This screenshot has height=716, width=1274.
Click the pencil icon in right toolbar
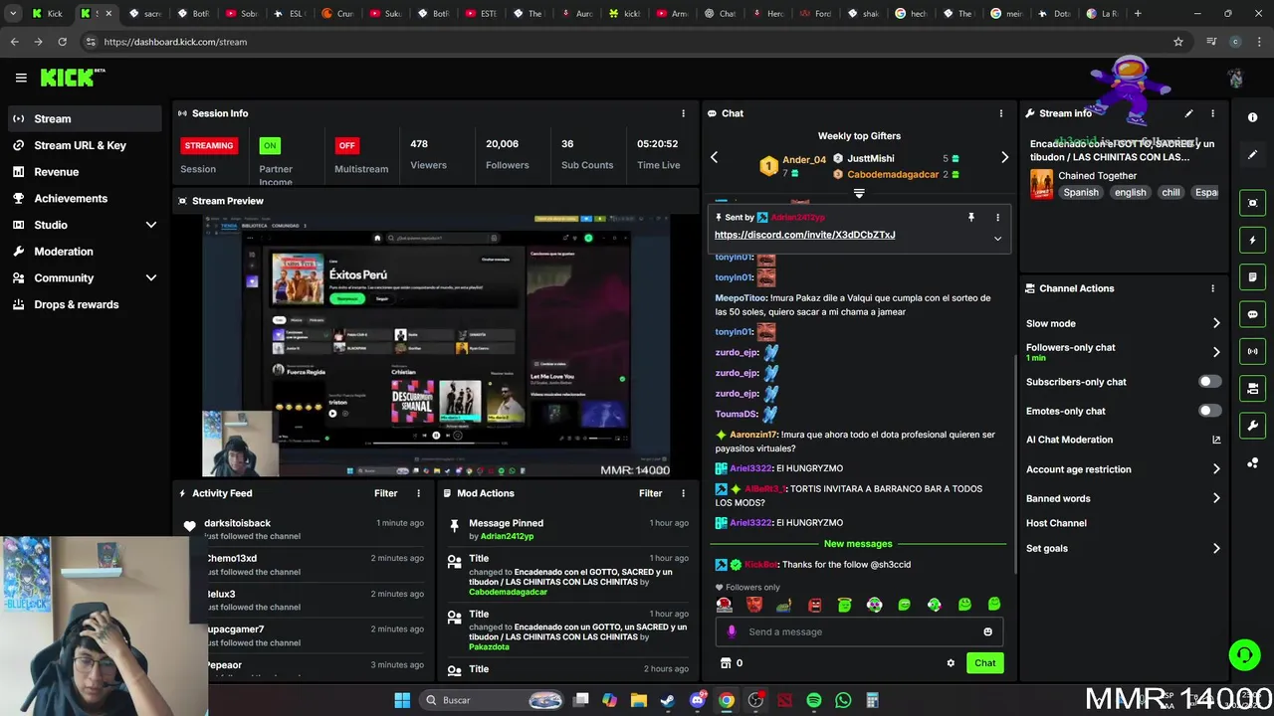pos(1253,155)
